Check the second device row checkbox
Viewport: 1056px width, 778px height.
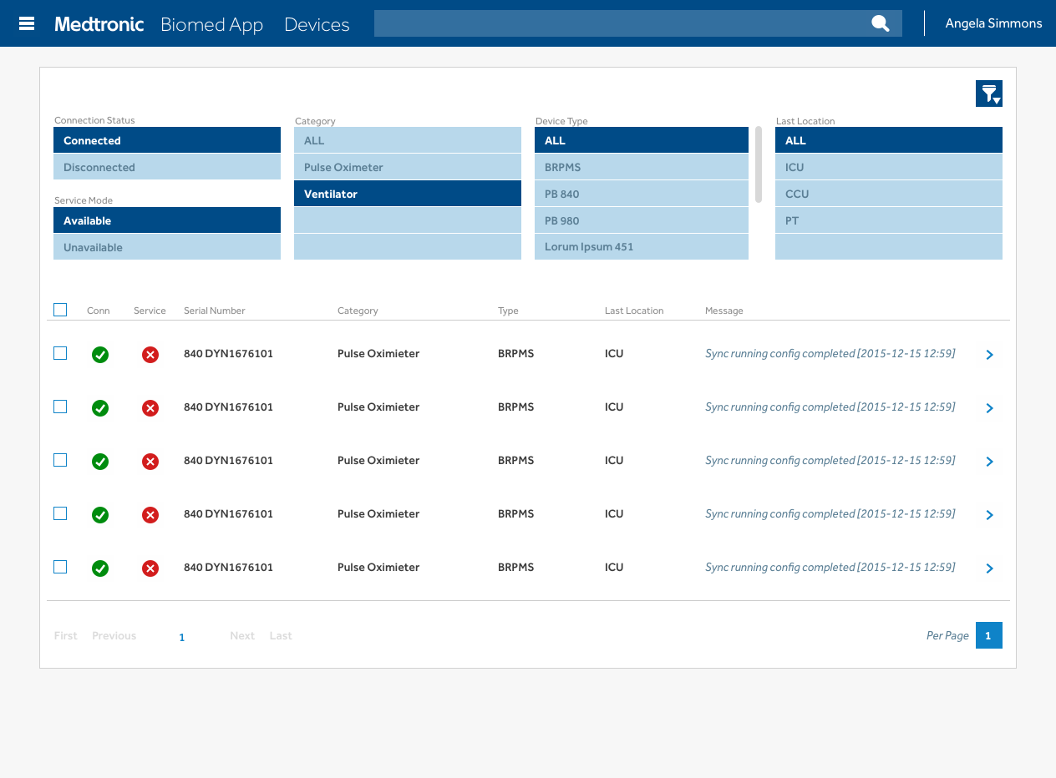tap(60, 407)
